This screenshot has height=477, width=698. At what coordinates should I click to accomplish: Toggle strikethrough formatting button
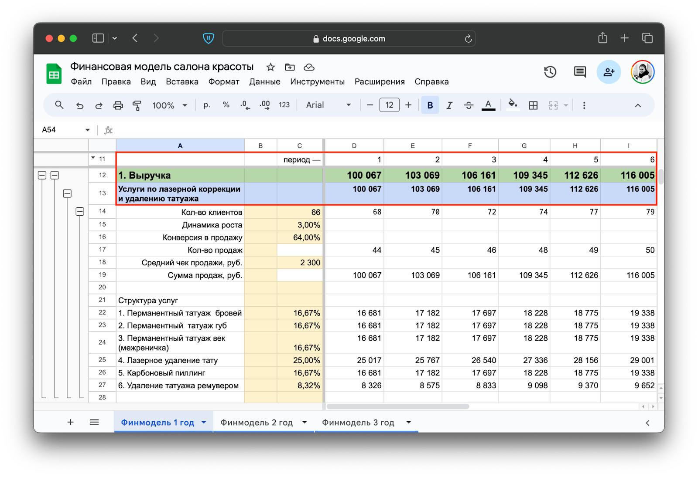[x=468, y=105]
